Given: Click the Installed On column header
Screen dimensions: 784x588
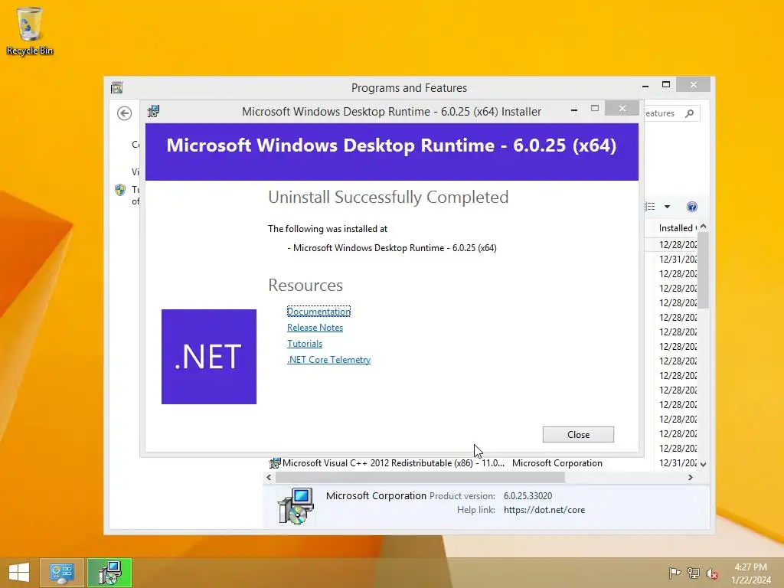Looking at the screenshot, I should pos(675,228).
